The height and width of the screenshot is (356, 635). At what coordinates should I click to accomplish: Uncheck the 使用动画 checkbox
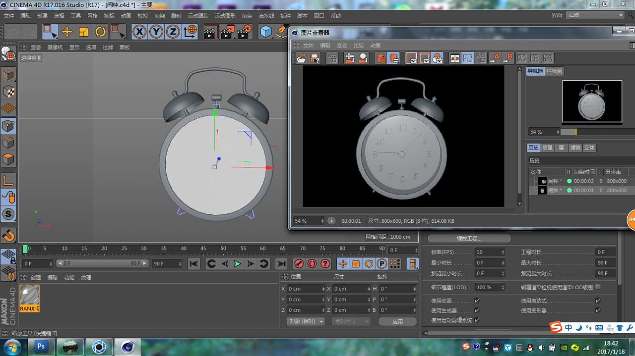tap(477, 301)
